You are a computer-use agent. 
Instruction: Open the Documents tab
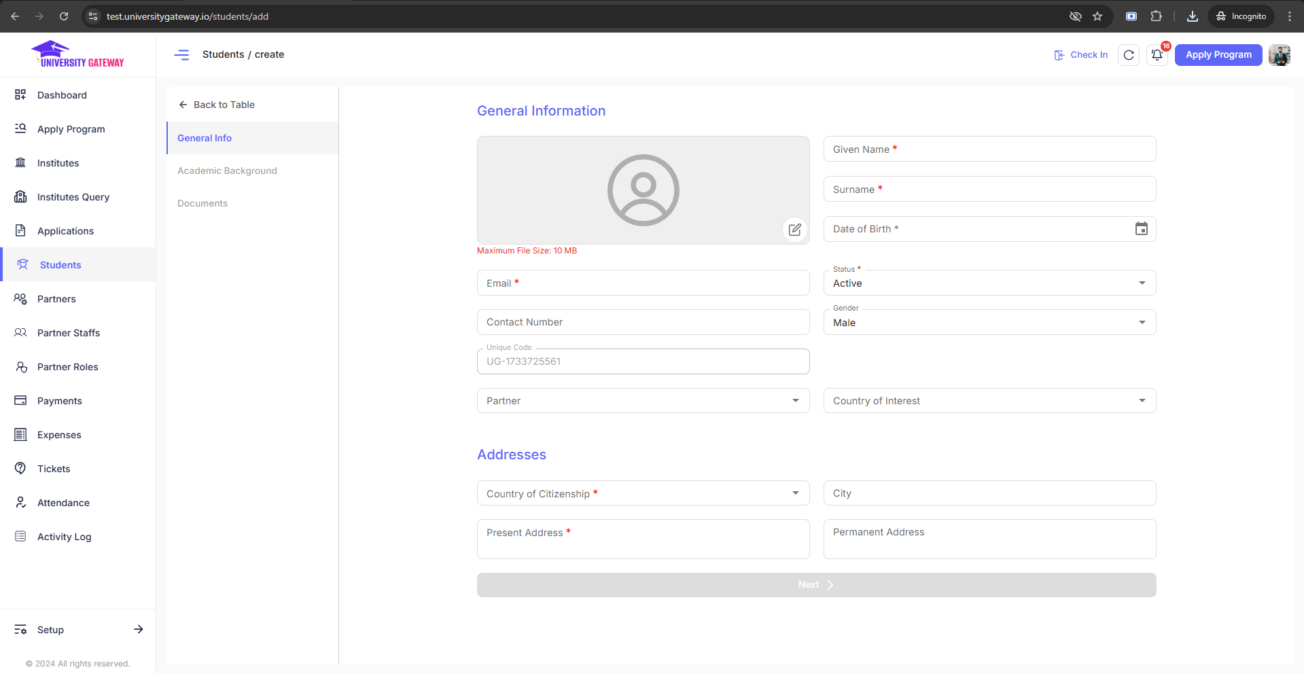(202, 203)
